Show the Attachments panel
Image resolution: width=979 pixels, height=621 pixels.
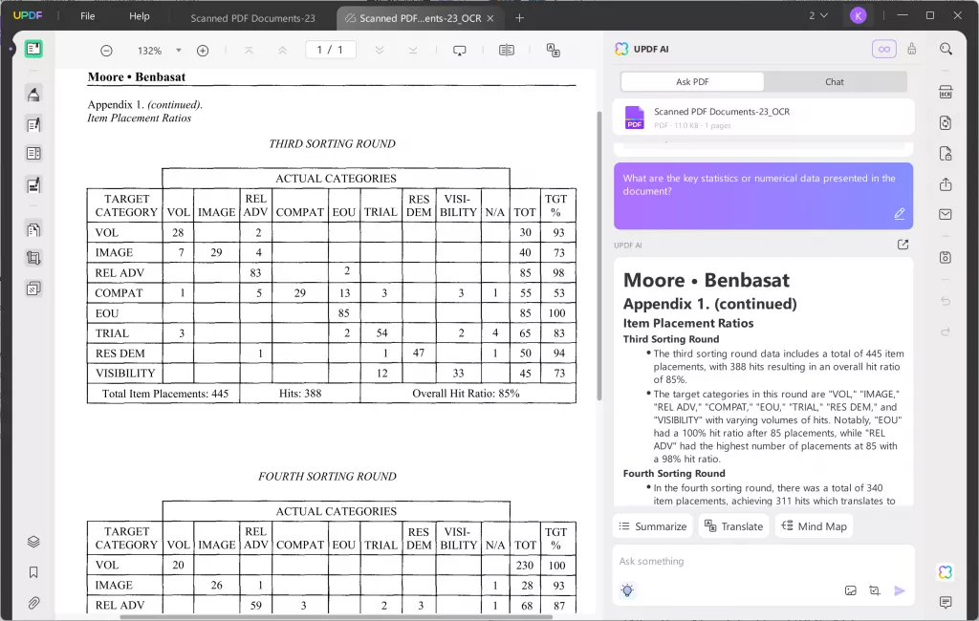coord(33,603)
